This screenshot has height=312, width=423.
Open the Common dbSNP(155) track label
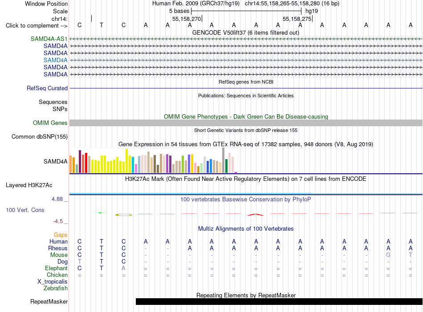click(x=39, y=136)
